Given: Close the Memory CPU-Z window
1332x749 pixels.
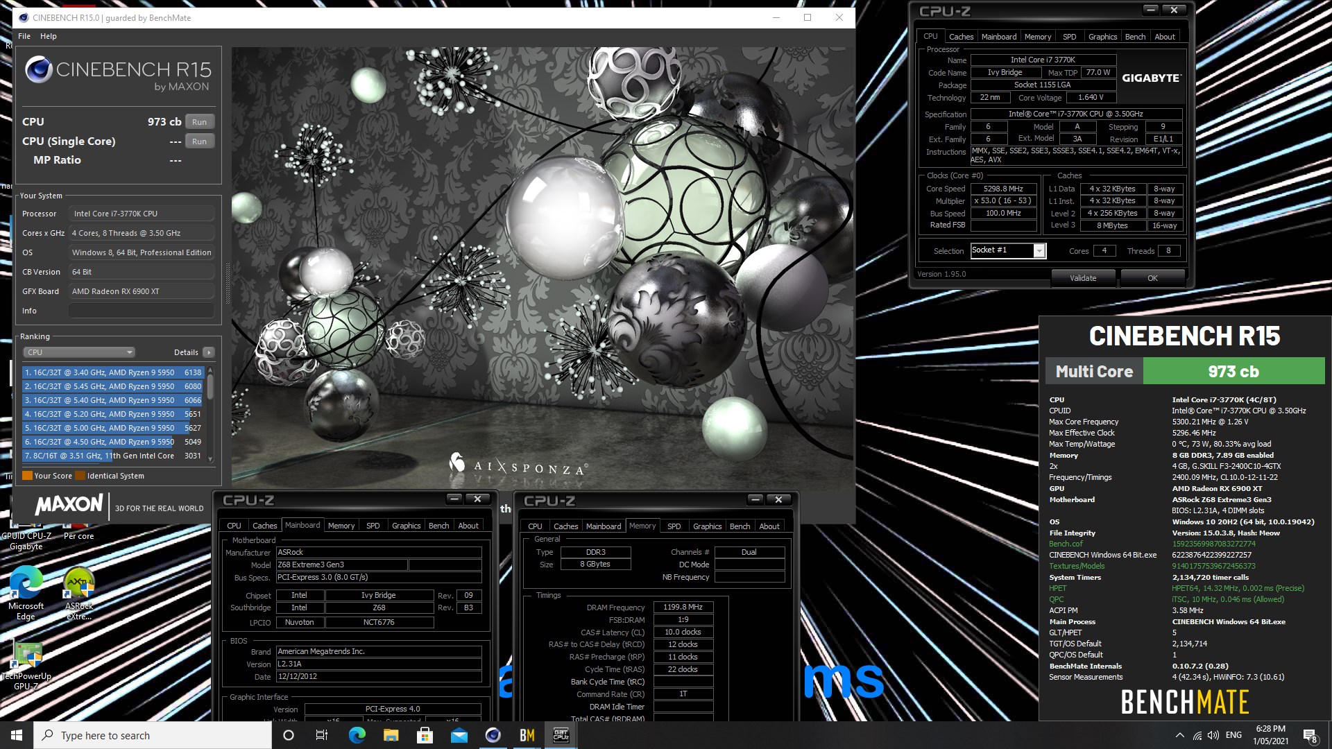Looking at the screenshot, I should [778, 499].
